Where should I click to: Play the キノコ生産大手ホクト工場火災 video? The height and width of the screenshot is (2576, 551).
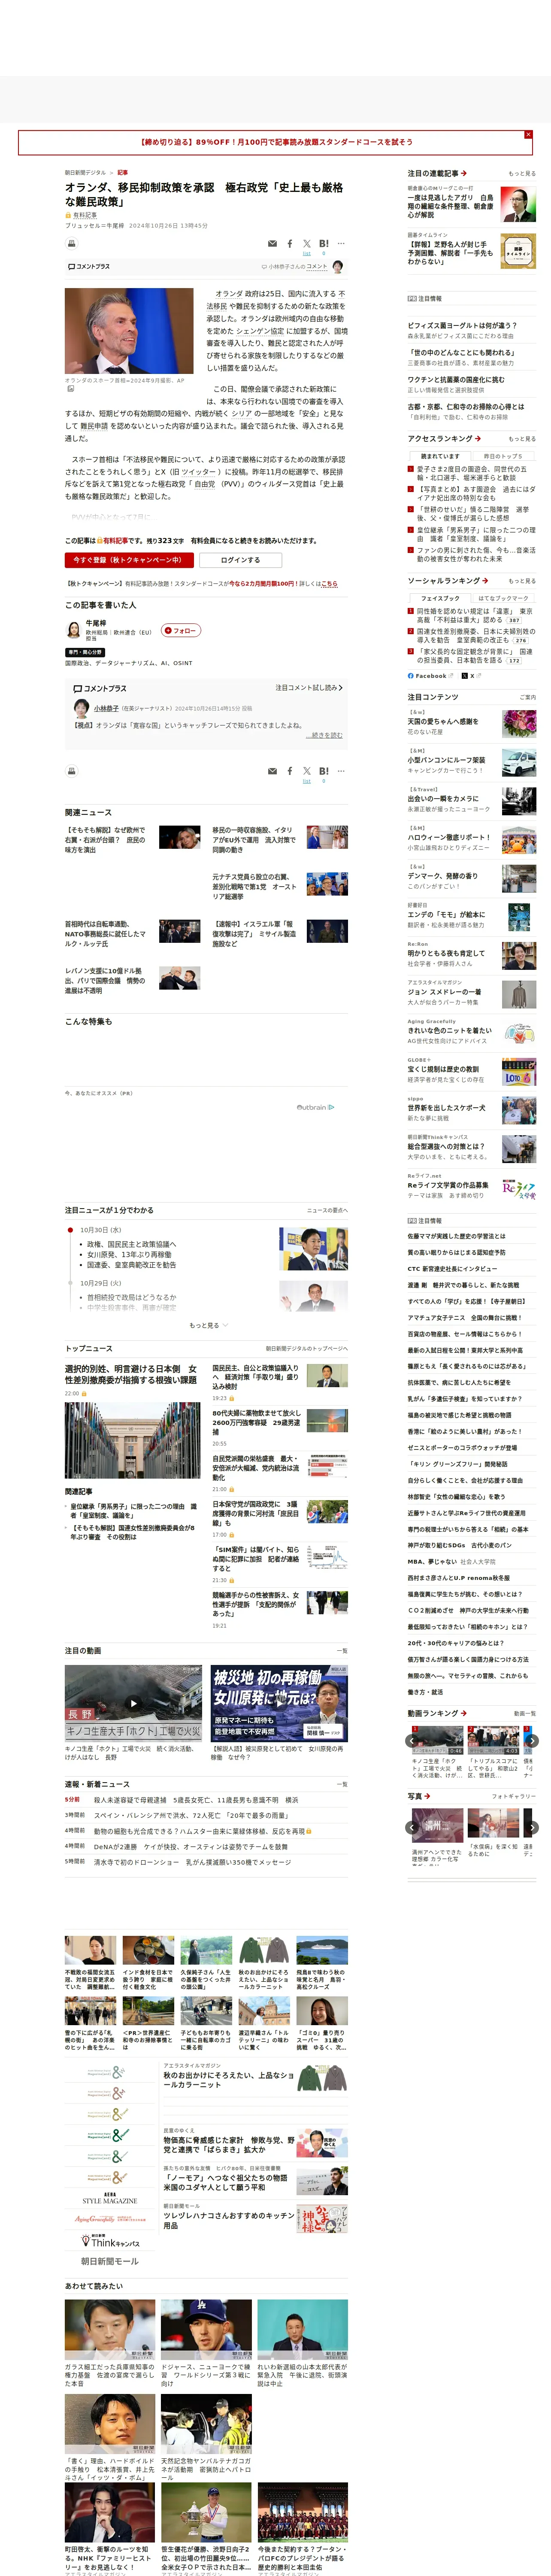click(133, 1704)
